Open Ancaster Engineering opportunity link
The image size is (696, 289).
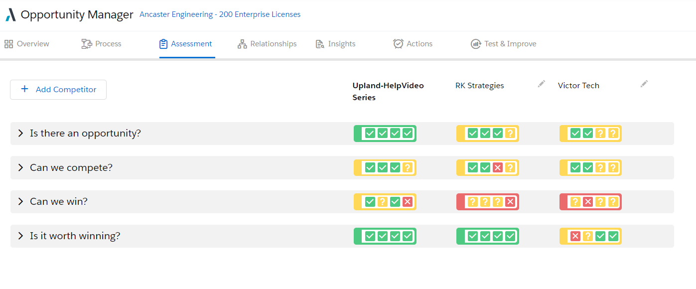[x=220, y=14]
